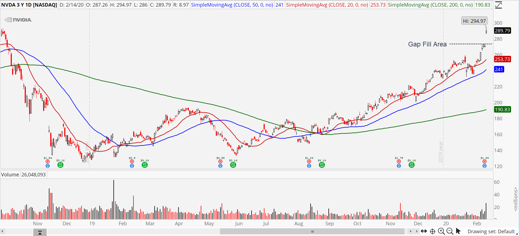Click the Apr label on the time axis

(x=179, y=223)
